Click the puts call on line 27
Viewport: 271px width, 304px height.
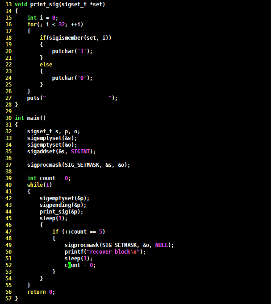tap(72, 98)
